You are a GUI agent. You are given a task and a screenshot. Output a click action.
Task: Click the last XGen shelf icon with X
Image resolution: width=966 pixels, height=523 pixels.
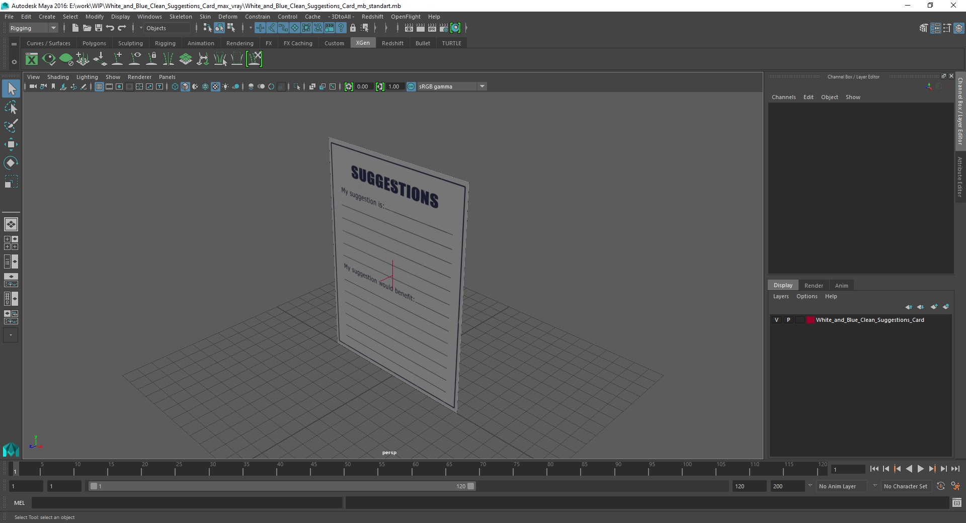(x=254, y=59)
